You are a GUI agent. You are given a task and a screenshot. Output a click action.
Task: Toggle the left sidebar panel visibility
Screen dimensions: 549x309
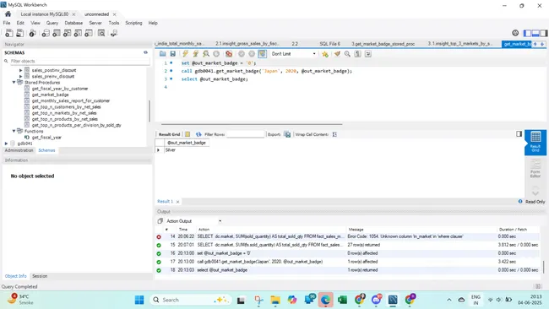click(527, 33)
